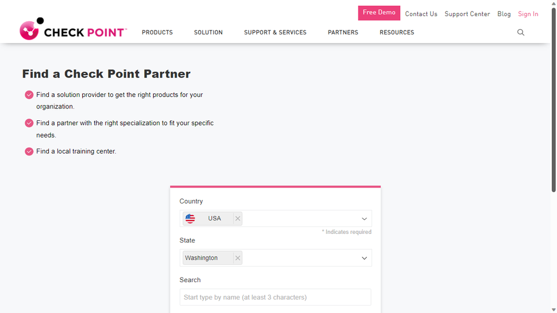Expand the Country dropdown arrow
The height and width of the screenshot is (313, 557).
pyautogui.click(x=364, y=219)
